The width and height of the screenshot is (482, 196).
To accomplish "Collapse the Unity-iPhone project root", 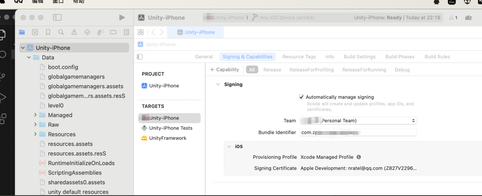I will [22, 48].
